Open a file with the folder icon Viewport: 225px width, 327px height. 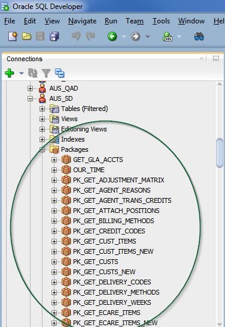26,37
